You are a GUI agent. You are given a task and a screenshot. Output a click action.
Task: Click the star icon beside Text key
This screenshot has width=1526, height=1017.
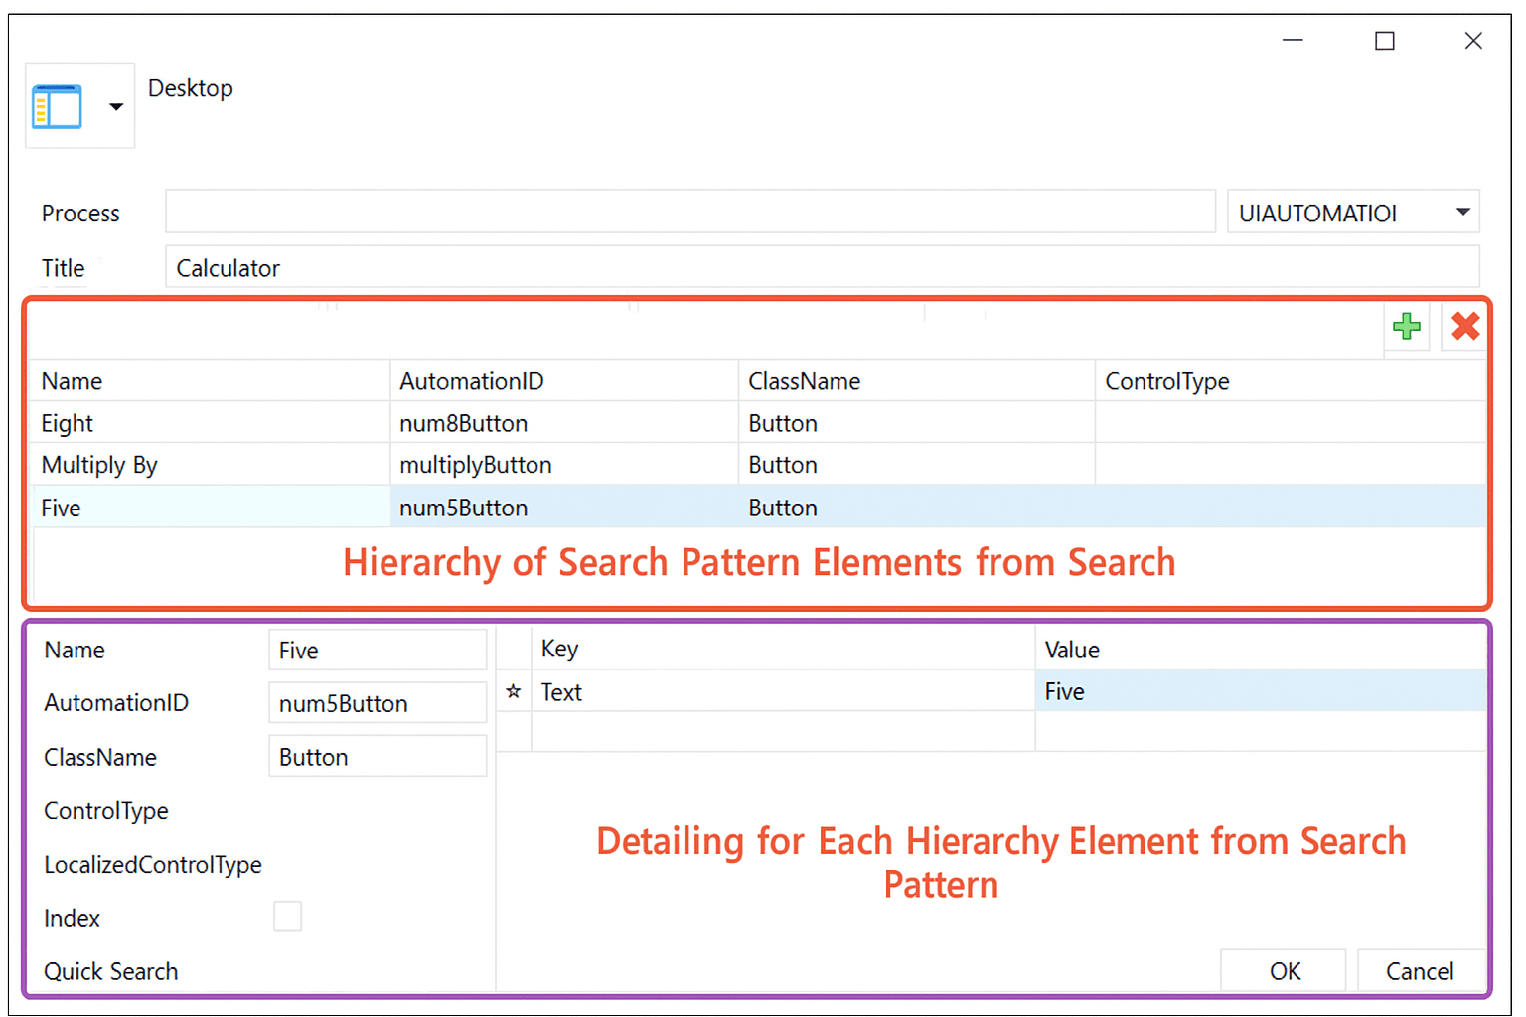pos(513,692)
